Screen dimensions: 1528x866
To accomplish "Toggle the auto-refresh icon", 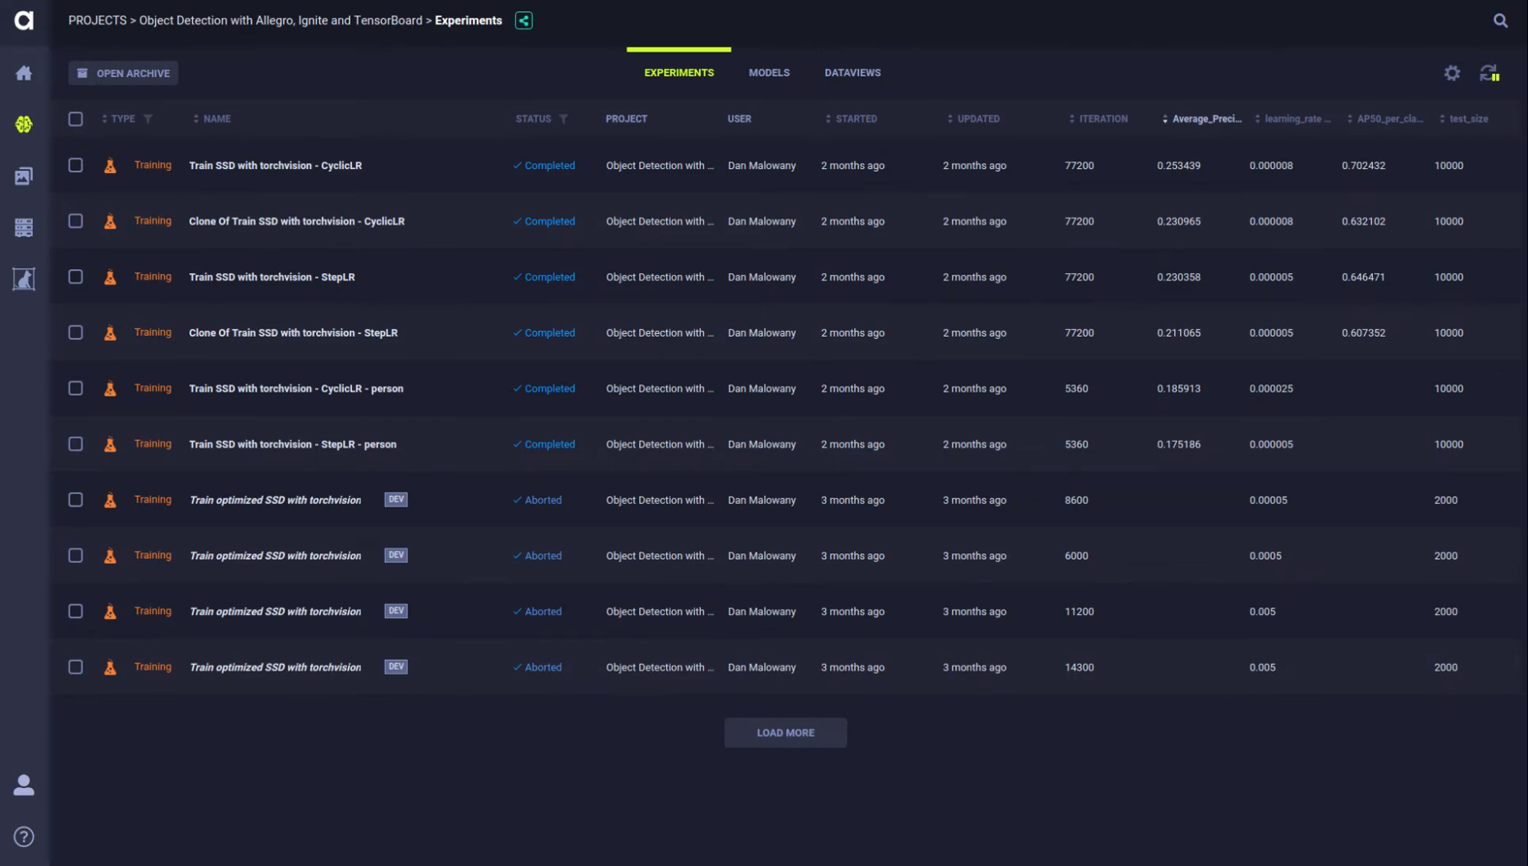I will 1489,73.
